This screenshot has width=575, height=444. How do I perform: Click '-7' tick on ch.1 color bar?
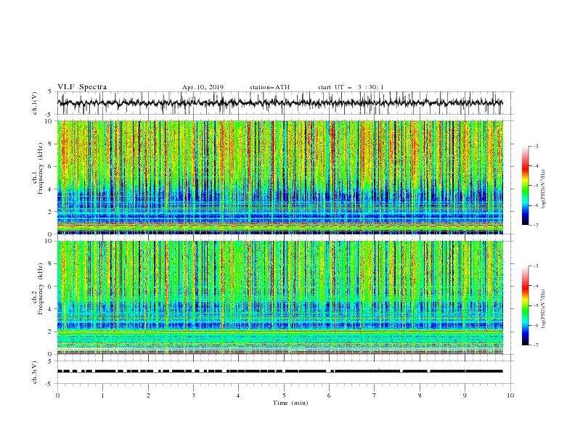coord(535,226)
